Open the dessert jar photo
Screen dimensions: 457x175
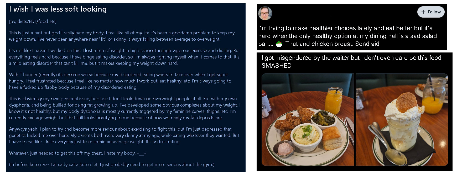(x=402, y=120)
